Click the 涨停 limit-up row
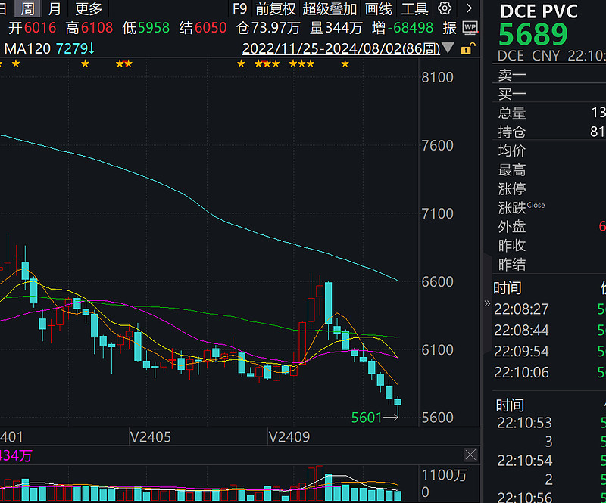The width and height of the screenshot is (606, 503). point(549,188)
